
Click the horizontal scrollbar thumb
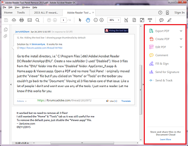tap(82, 143)
